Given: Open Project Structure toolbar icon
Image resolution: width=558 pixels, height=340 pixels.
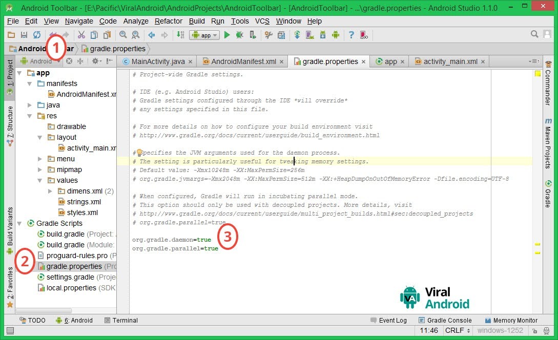Looking at the screenshot, I should point(281,35).
